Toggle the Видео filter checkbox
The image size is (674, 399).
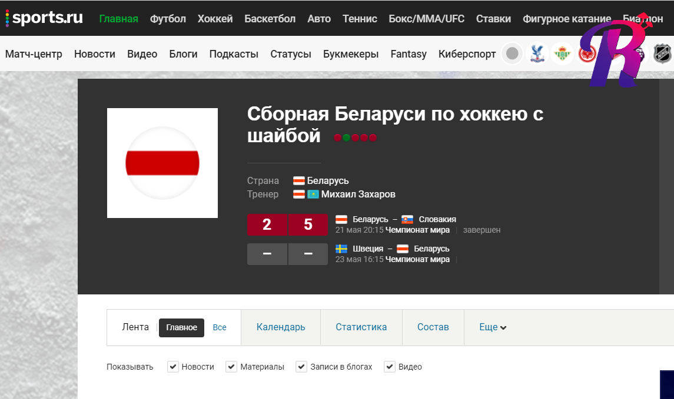coord(390,367)
